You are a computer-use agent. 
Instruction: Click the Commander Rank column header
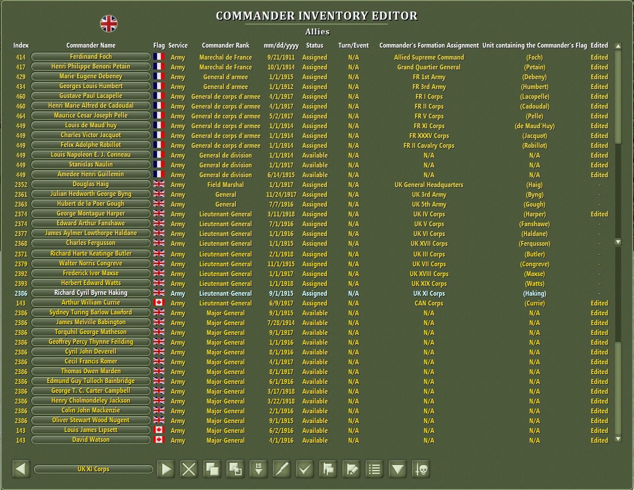click(x=226, y=45)
